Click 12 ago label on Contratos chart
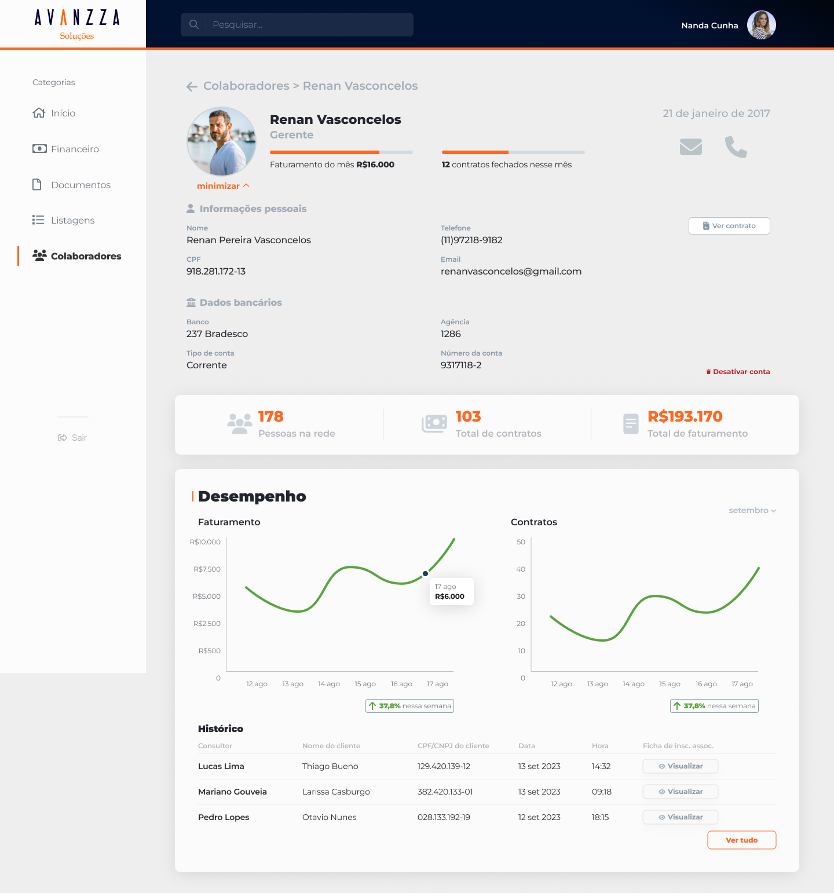The width and height of the screenshot is (834, 893). [x=561, y=684]
